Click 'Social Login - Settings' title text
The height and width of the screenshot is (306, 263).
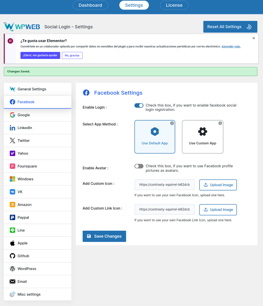(x=69, y=27)
